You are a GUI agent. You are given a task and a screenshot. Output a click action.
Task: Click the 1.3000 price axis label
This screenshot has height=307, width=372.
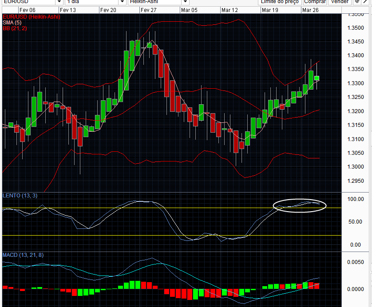click(356, 167)
